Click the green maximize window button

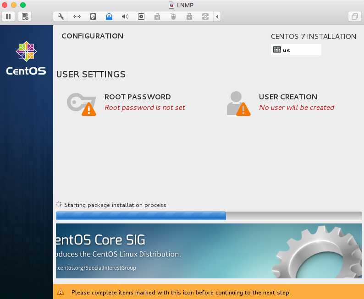(x=23, y=5)
